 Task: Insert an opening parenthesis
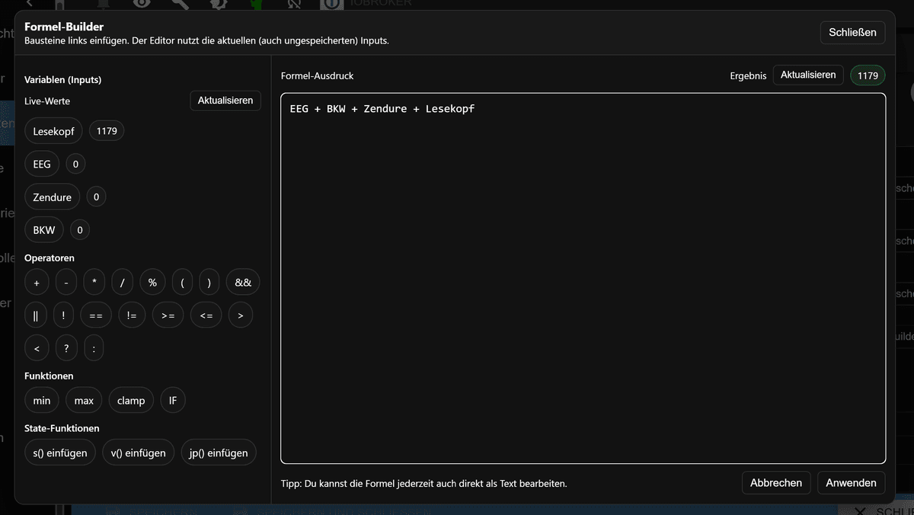click(x=182, y=283)
